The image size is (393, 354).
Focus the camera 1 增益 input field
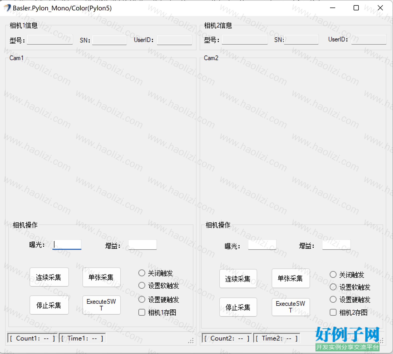pos(143,245)
